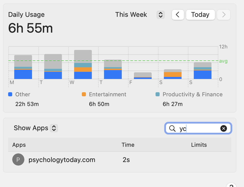Image resolution: width=244 pixels, height=187 pixels.
Task: Click the stepper arrows beside This Week
Action: coord(160,15)
